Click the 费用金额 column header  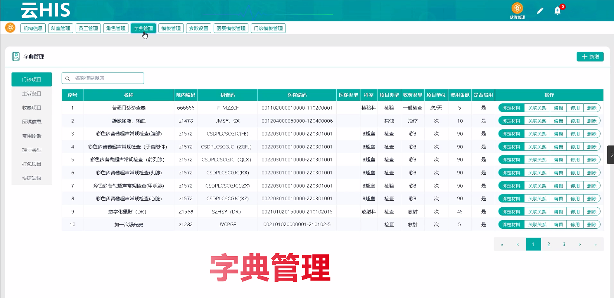point(460,95)
